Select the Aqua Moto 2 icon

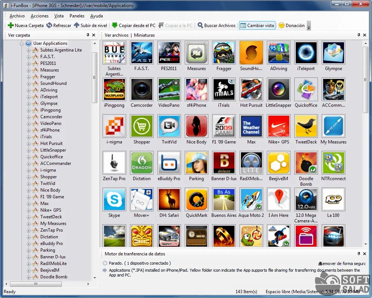[251, 199]
